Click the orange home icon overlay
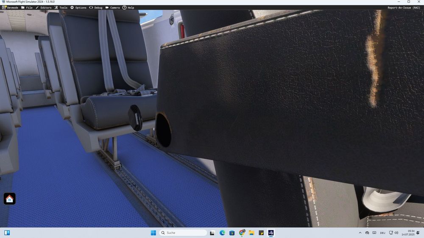Screen dimensions: 424x238 10,199
